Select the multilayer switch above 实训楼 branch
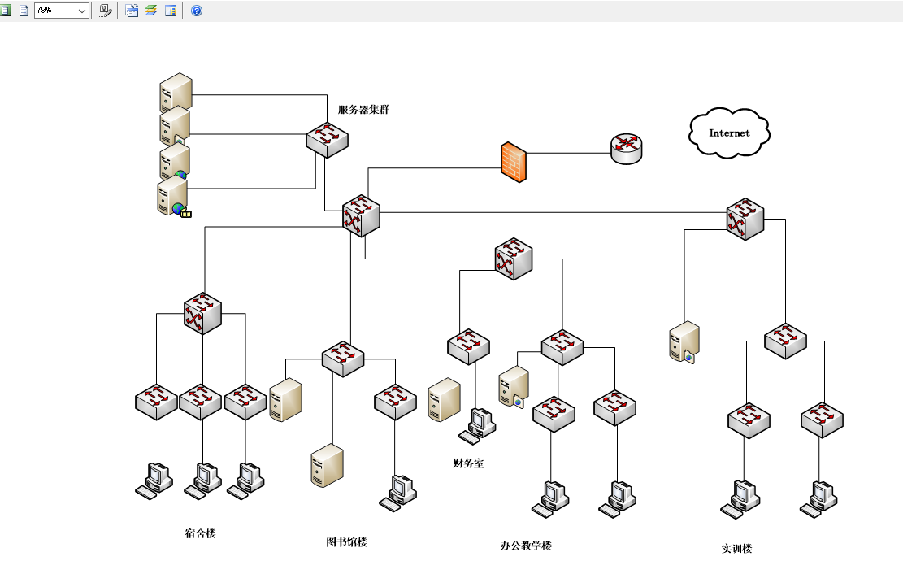Viewport: 903px width, 587px height. click(745, 219)
